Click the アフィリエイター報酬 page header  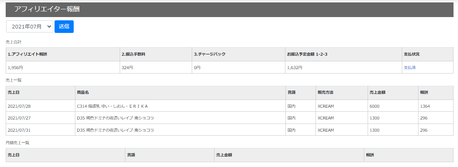47,9
